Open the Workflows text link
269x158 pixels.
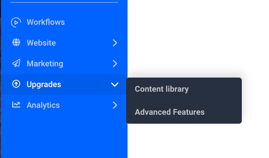click(x=46, y=22)
